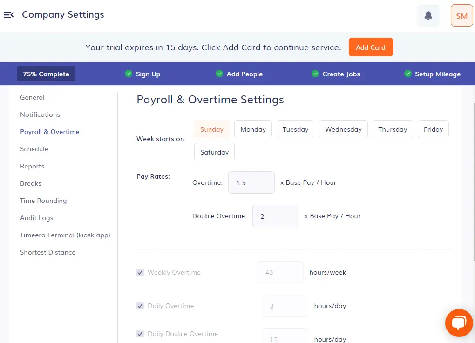Toggle the Daily Overtime checkbox

(140, 306)
